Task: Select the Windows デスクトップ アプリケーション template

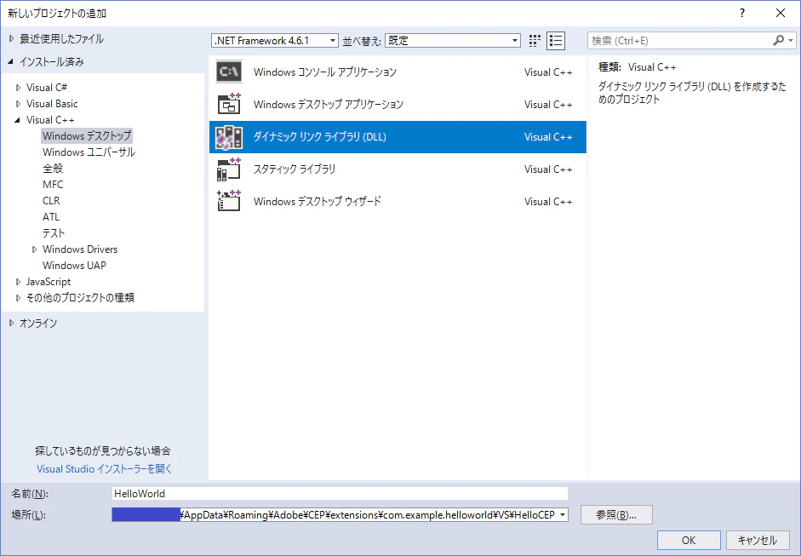Action: pos(398,104)
